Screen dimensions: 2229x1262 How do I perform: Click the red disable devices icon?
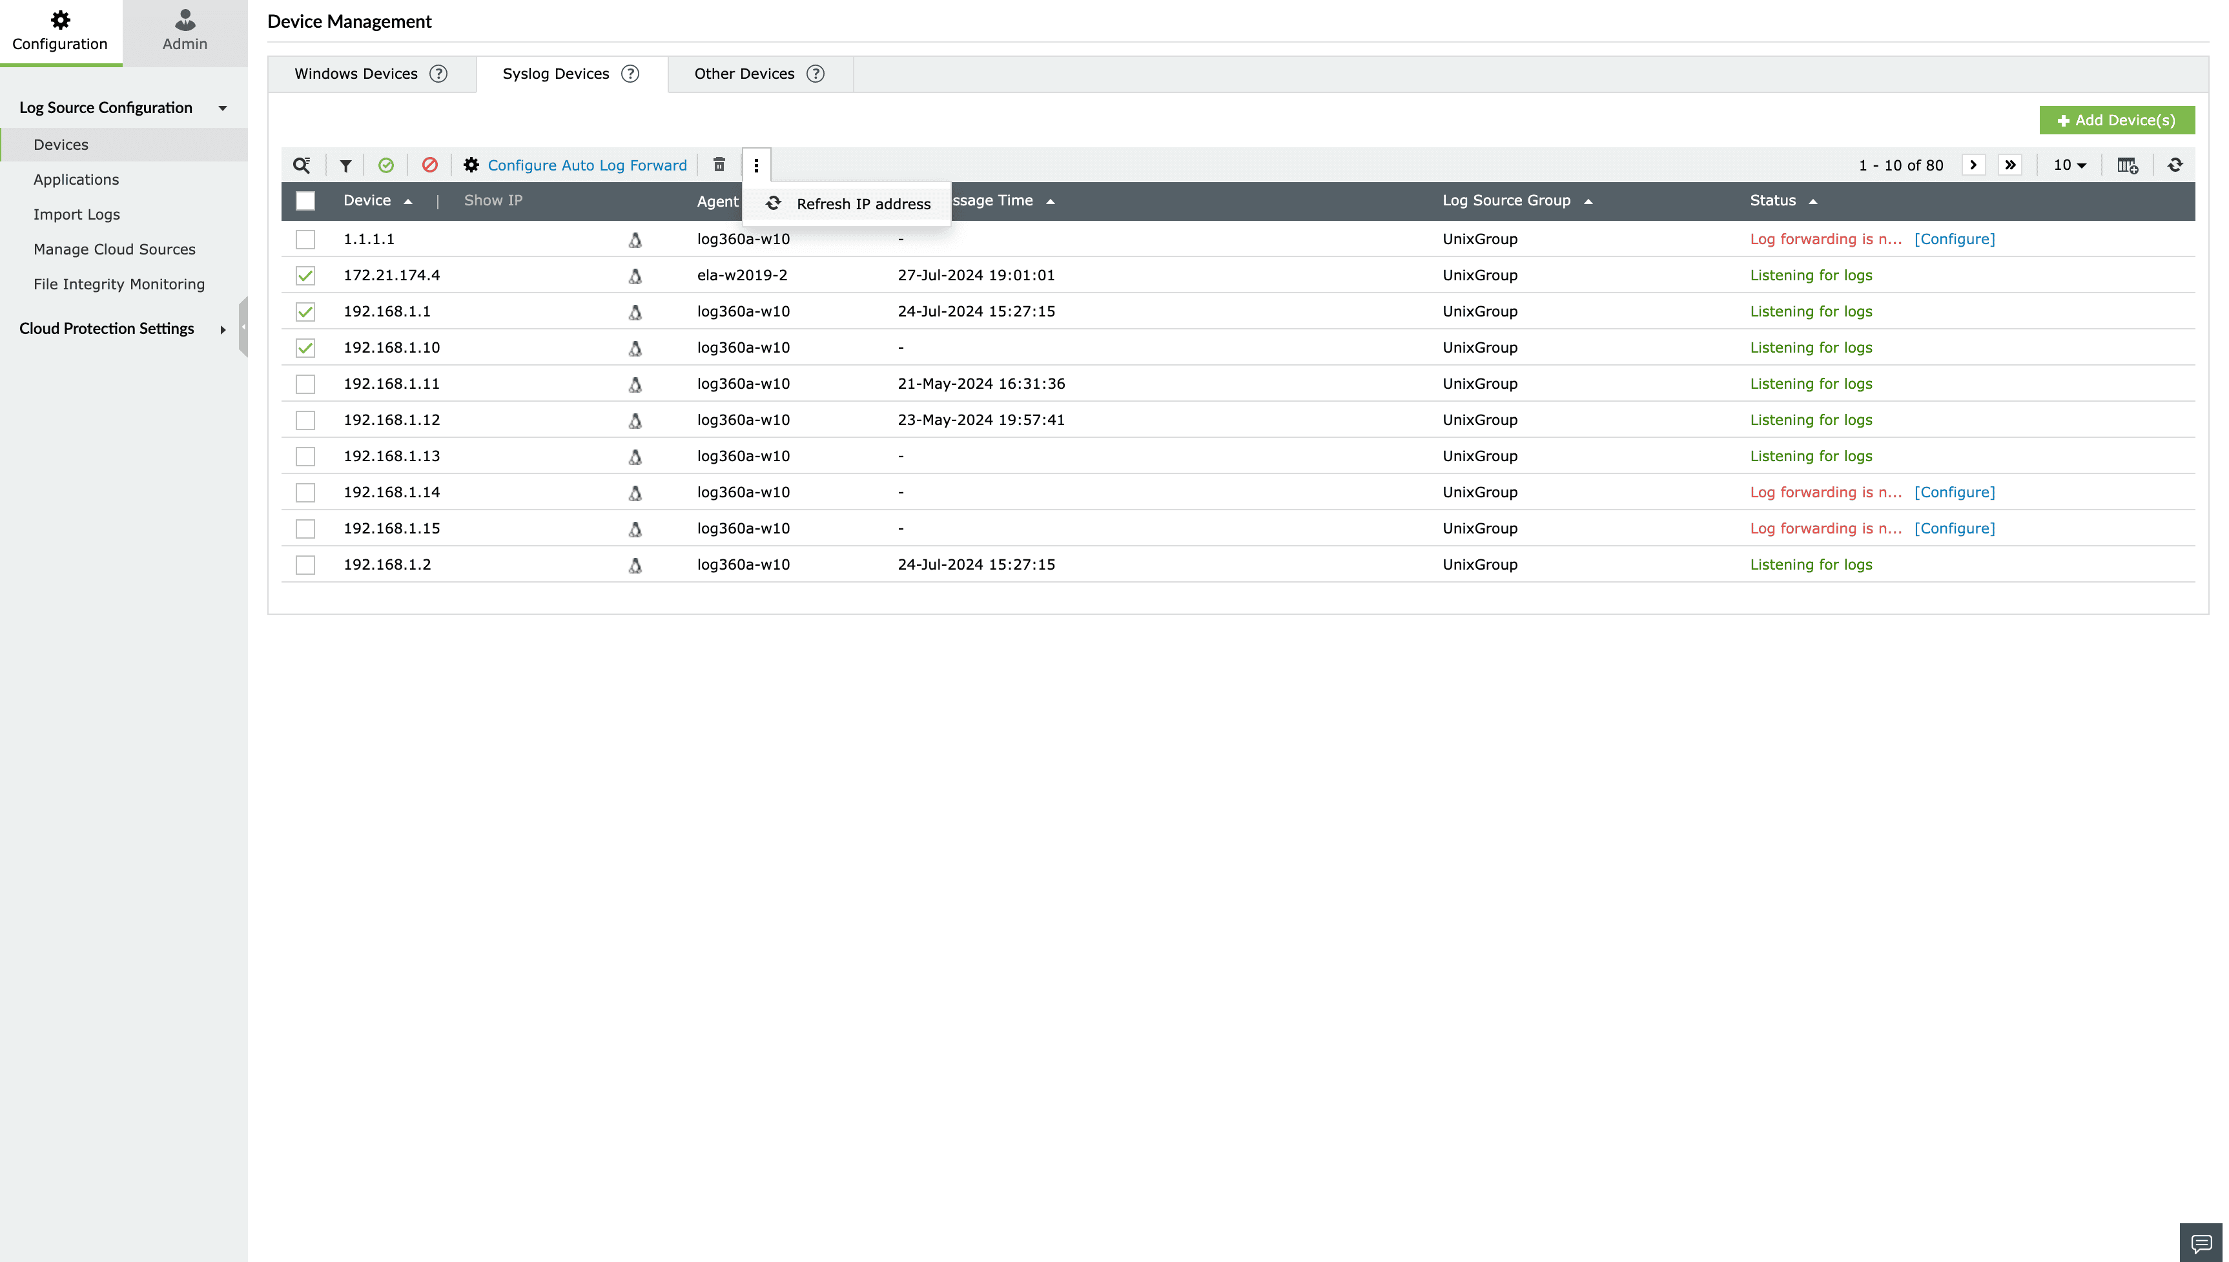(429, 165)
